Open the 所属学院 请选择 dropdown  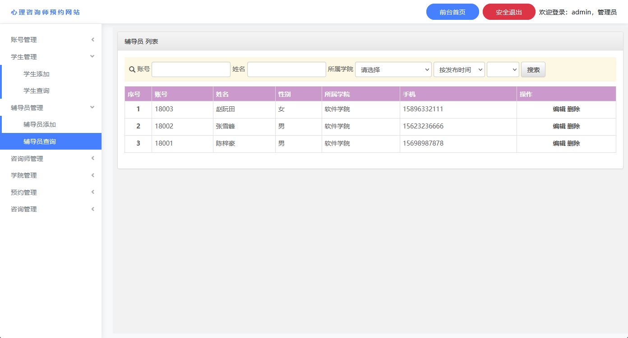click(393, 69)
